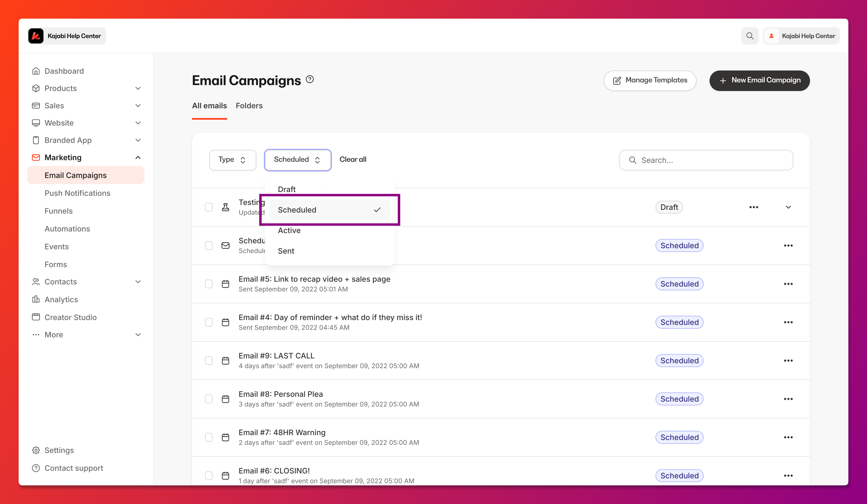This screenshot has width=867, height=504.
Task: Click the Website monitor icon
Action: [36, 122]
